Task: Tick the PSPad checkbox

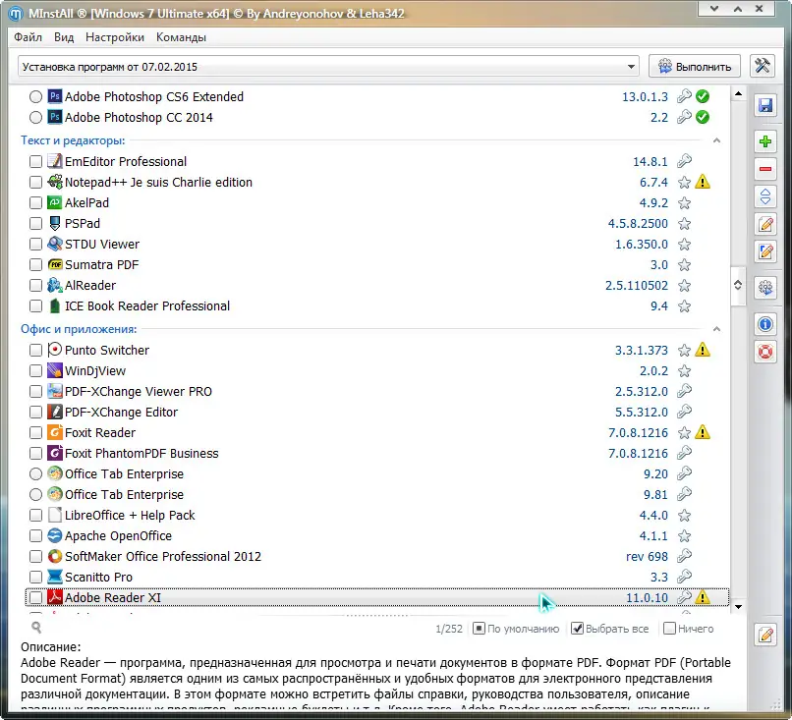Action: coord(35,223)
